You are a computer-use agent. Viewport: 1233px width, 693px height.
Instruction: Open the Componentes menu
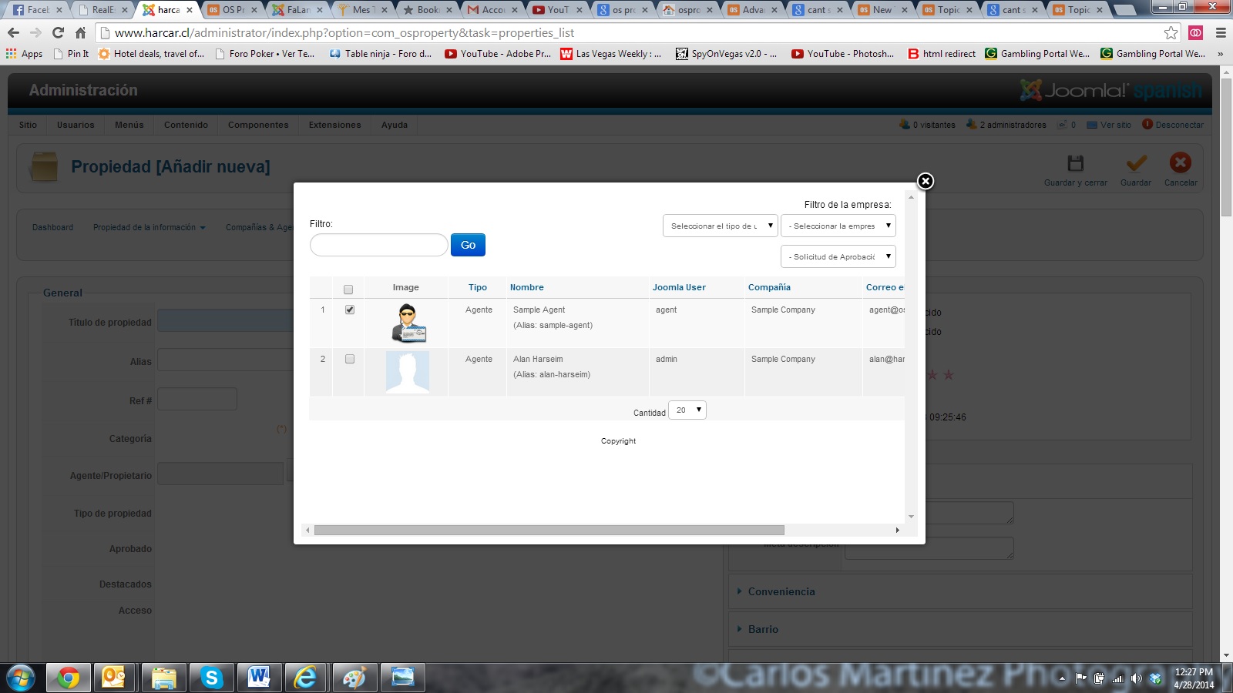pyautogui.click(x=258, y=125)
